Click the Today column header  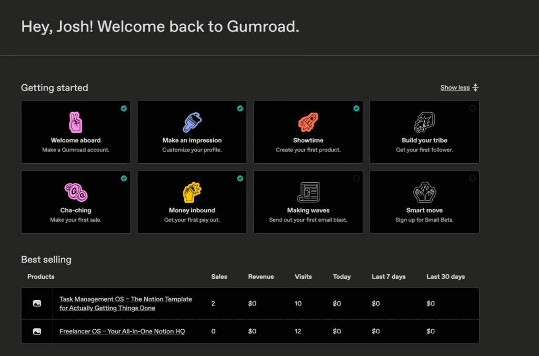coord(342,276)
